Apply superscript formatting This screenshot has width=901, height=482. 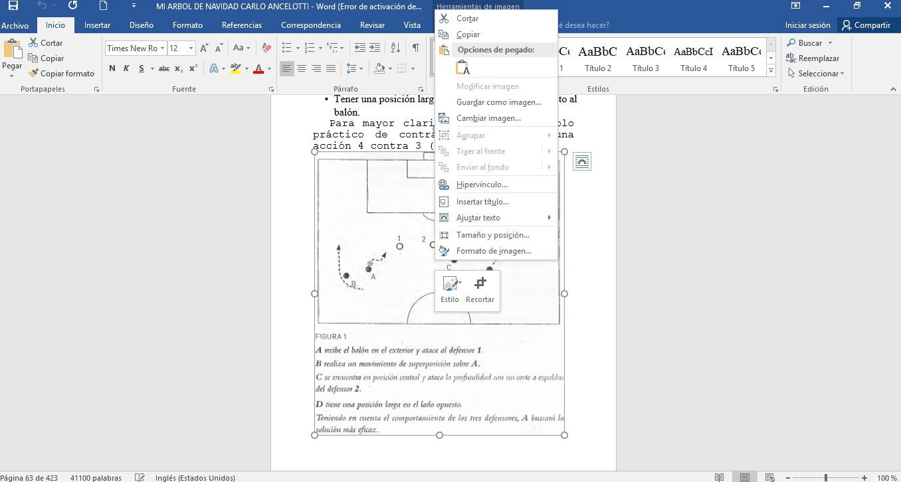point(192,68)
